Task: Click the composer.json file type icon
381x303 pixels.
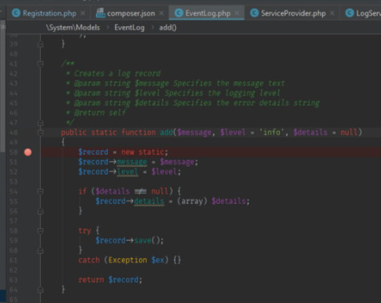Action: click(x=100, y=13)
